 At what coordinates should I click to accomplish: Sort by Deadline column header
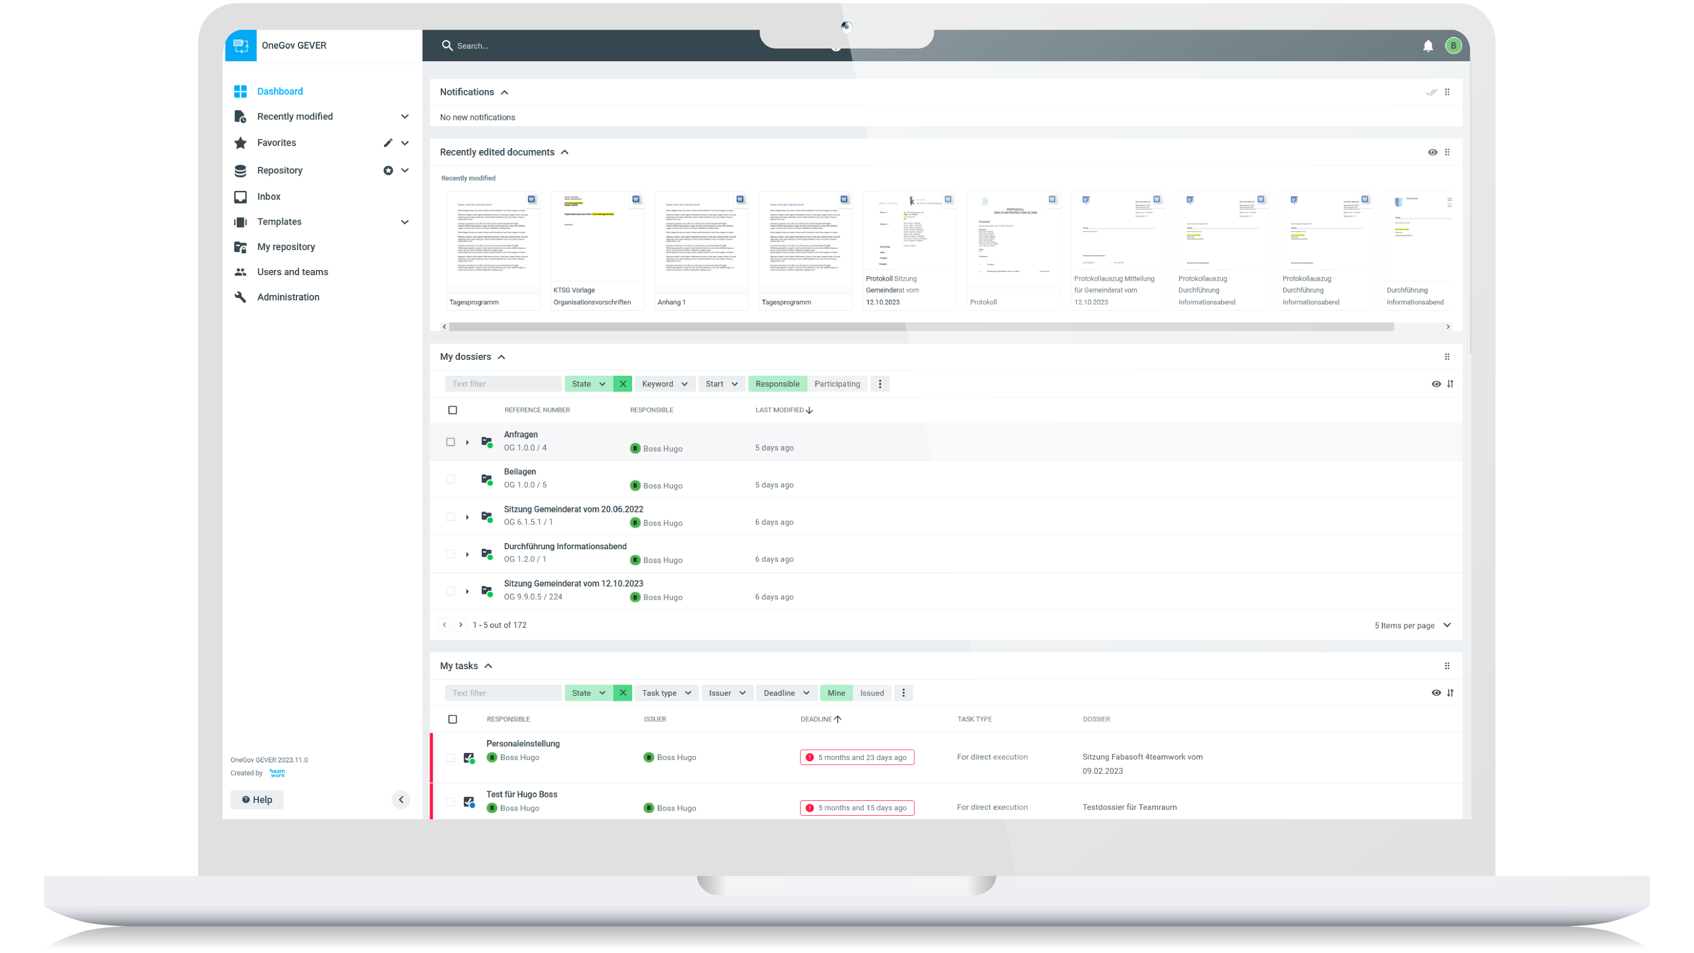tap(820, 719)
